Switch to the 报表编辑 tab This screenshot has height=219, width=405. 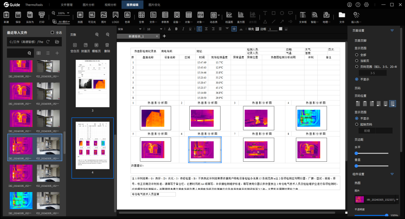[132, 4]
